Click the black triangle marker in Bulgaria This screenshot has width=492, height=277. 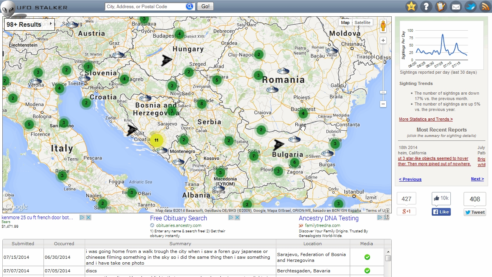(279, 145)
